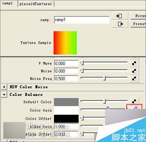Click the Noise value field

(x=66, y=71)
